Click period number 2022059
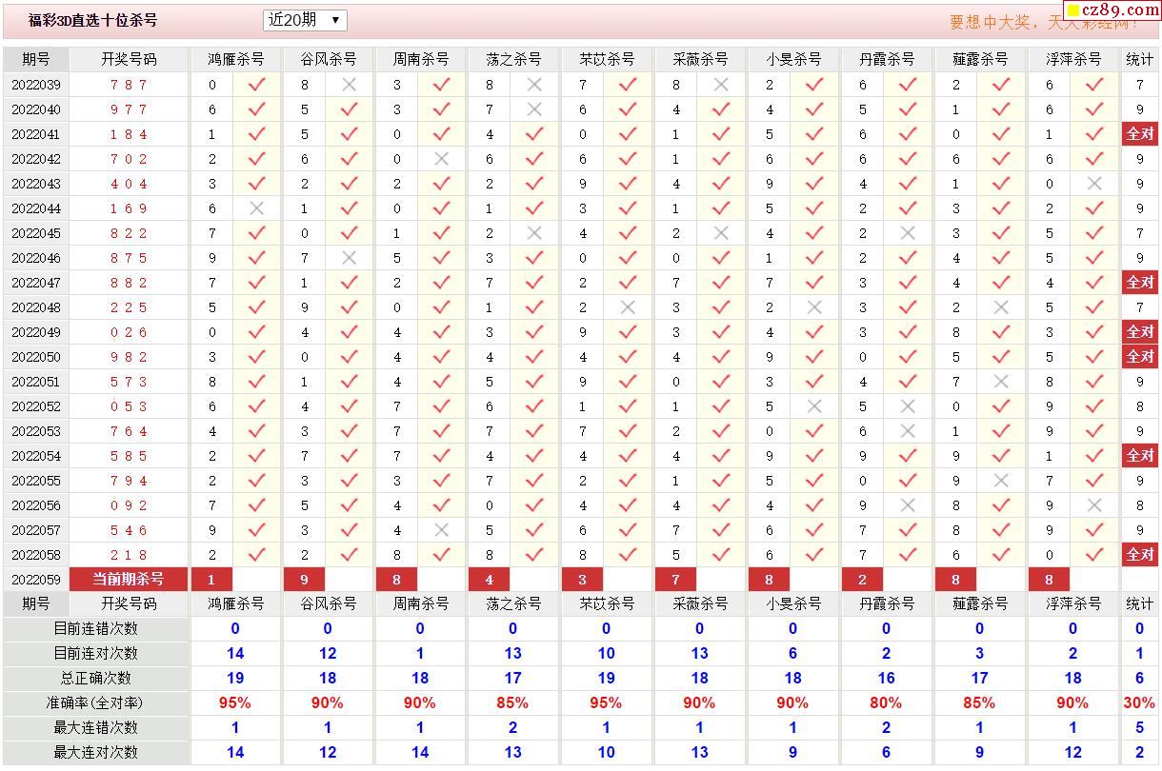The image size is (1162, 771). coord(36,580)
